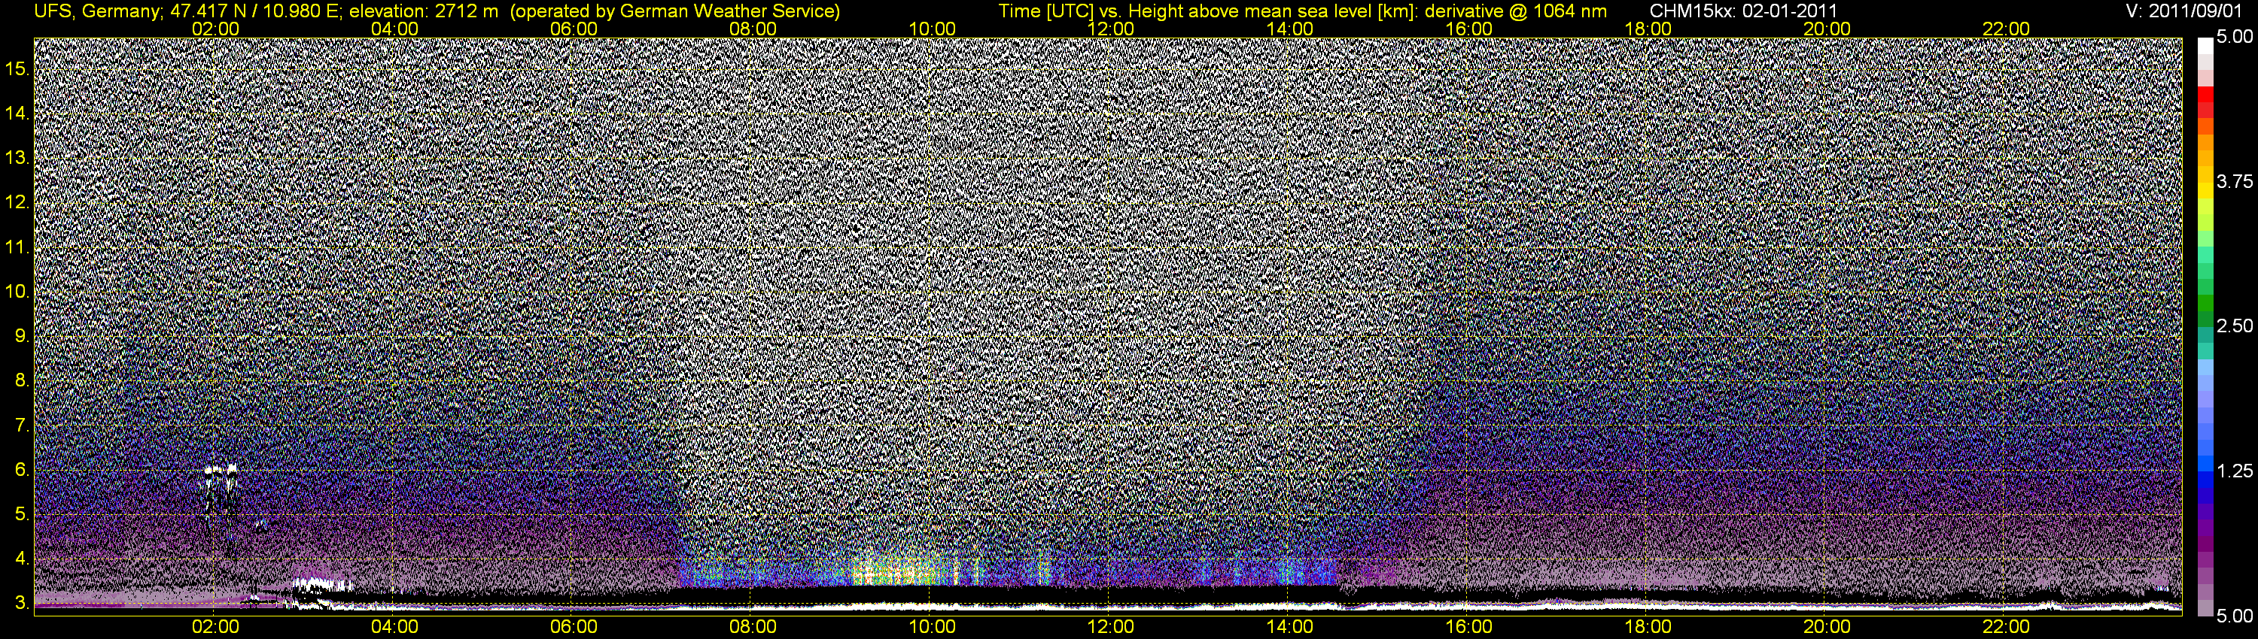Click the '18:00' label on the top time axis
The image size is (2258, 639).
point(1648,29)
